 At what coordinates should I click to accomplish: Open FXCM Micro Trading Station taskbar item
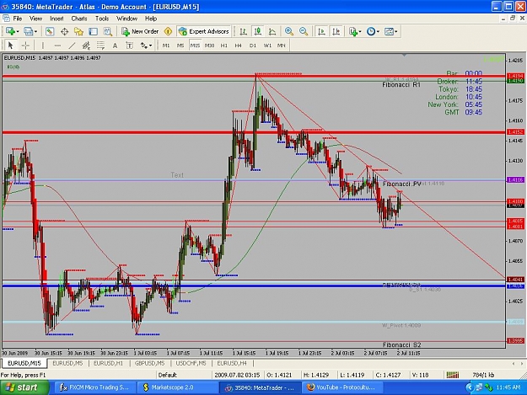pos(94,387)
